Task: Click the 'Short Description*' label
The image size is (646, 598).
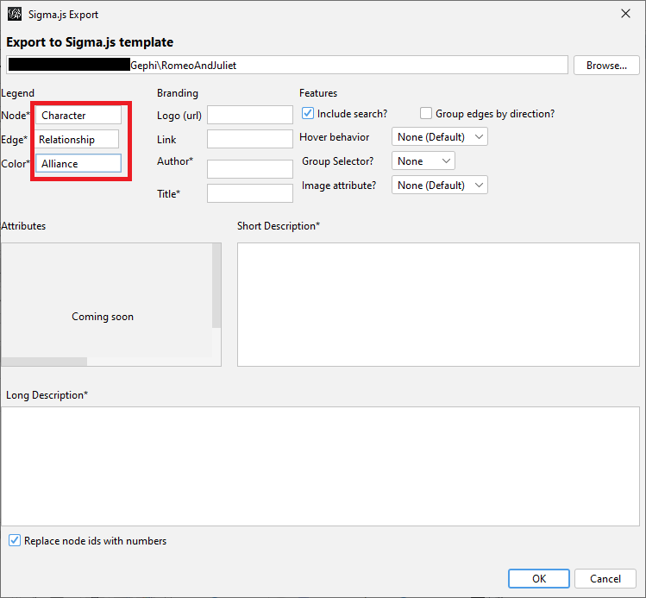Action: [279, 226]
